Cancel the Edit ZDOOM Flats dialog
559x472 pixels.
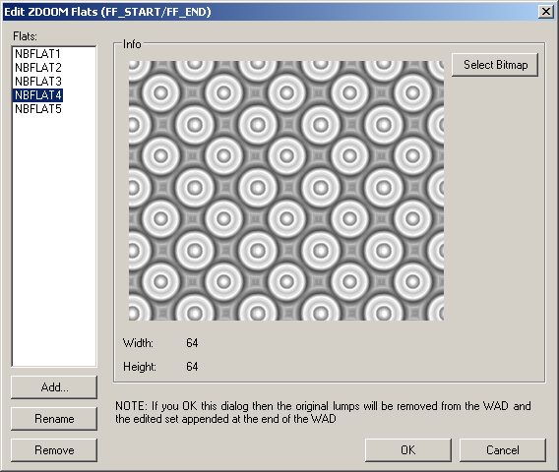point(503,450)
